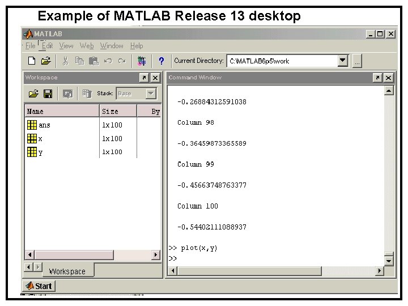Open the Web menu

(87, 46)
